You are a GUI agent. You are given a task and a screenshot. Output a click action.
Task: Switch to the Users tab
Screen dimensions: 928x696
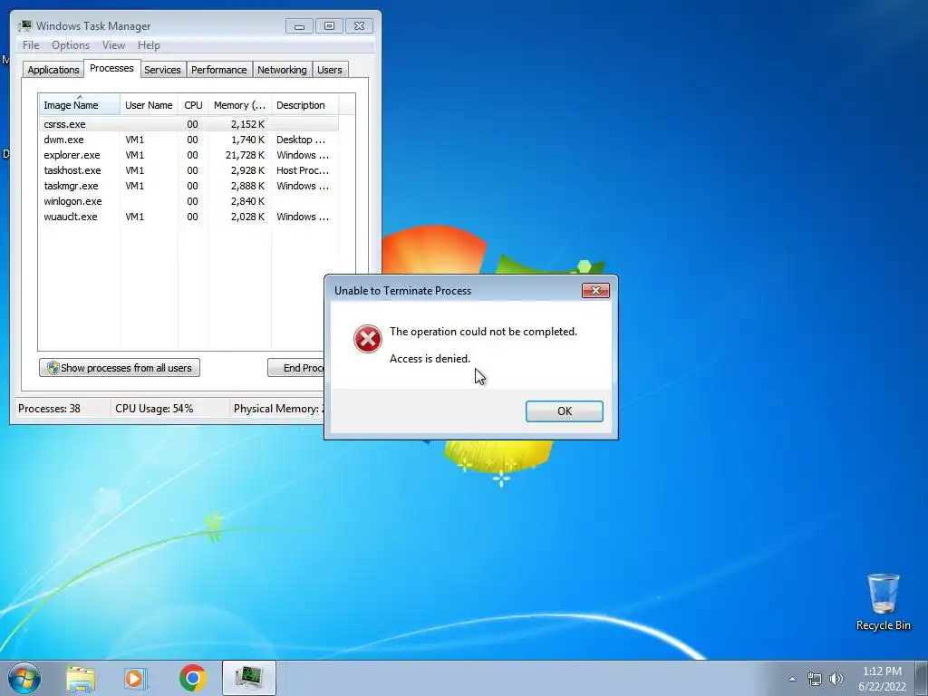[330, 70]
